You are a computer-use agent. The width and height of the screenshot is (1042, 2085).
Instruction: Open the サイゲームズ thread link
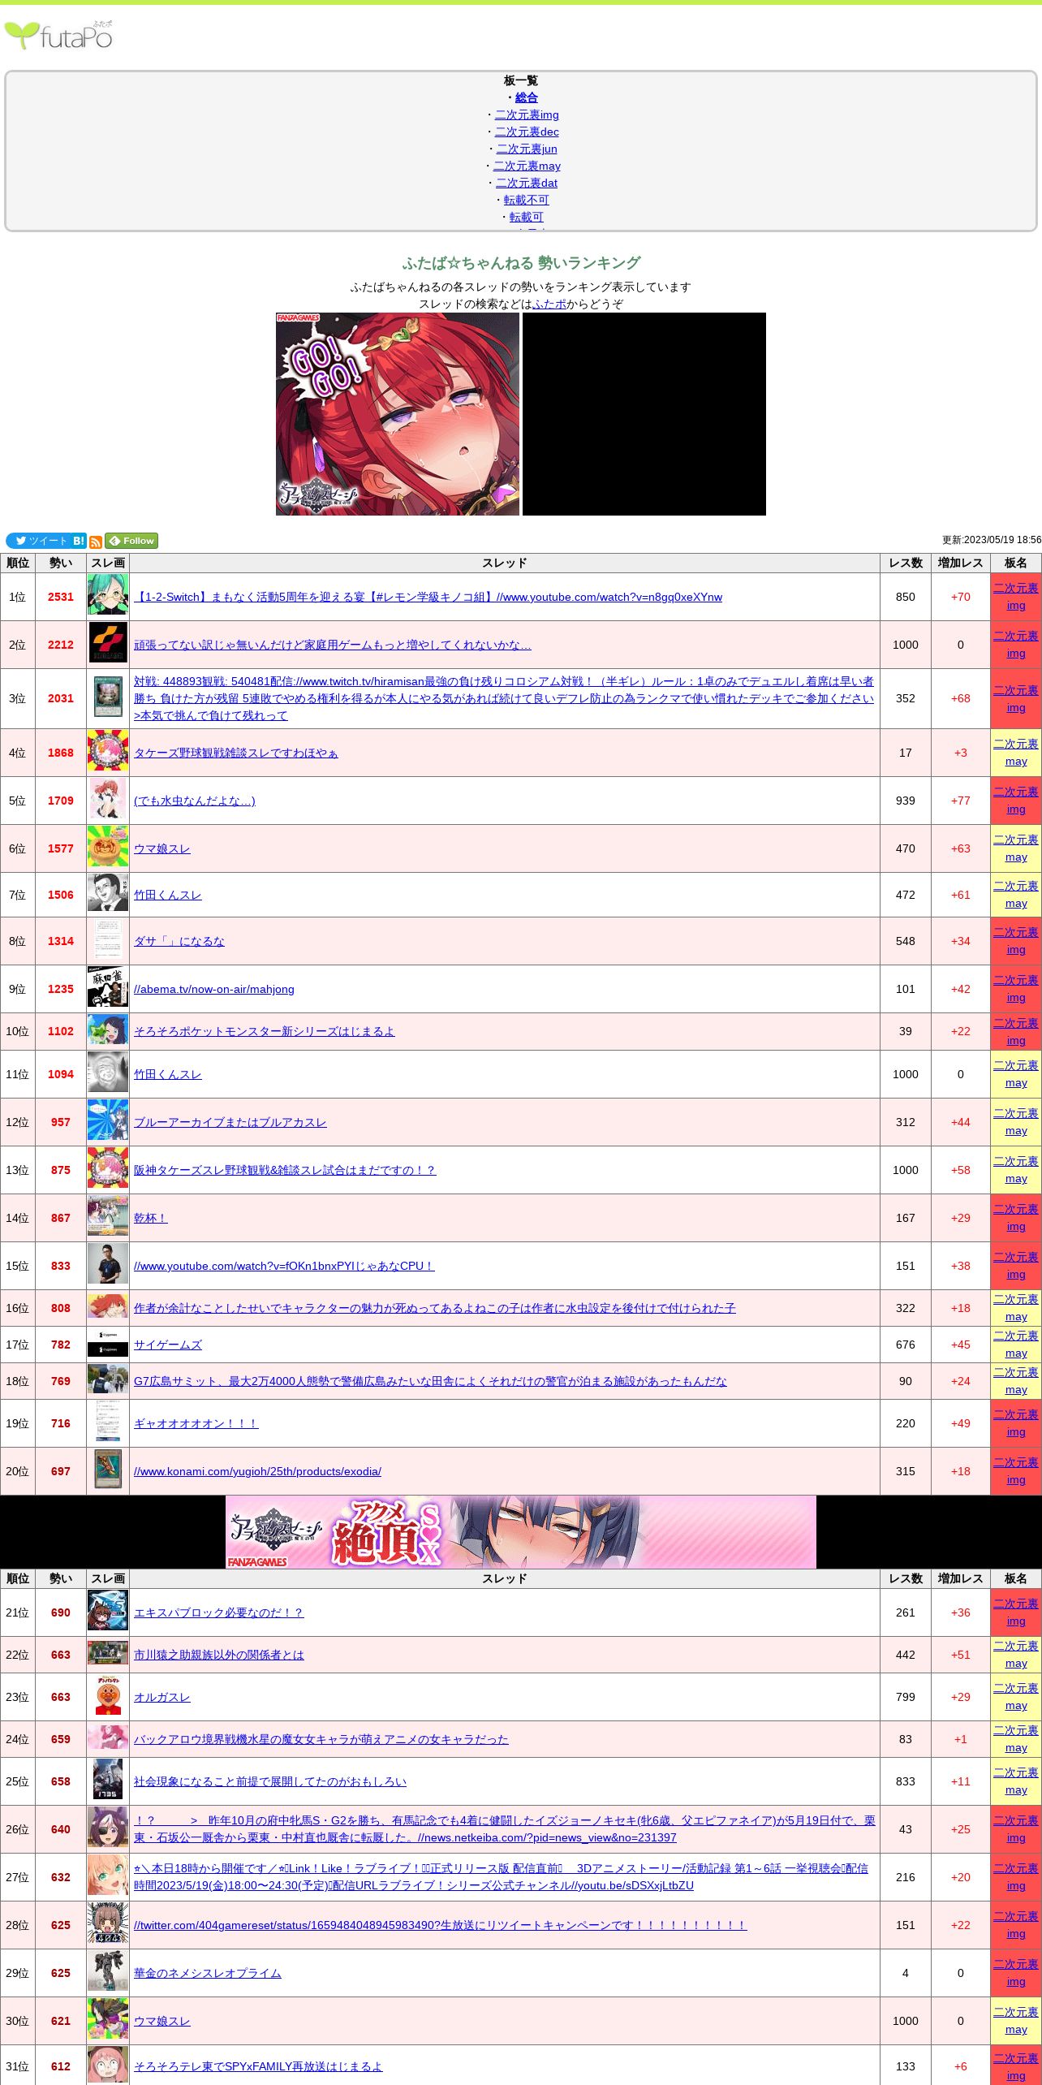click(x=168, y=1345)
